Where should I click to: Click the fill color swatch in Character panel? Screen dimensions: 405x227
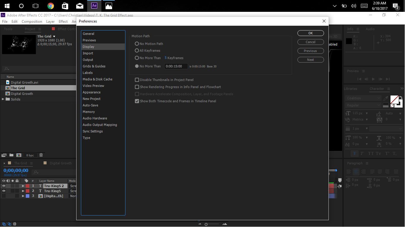click(x=394, y=99)
